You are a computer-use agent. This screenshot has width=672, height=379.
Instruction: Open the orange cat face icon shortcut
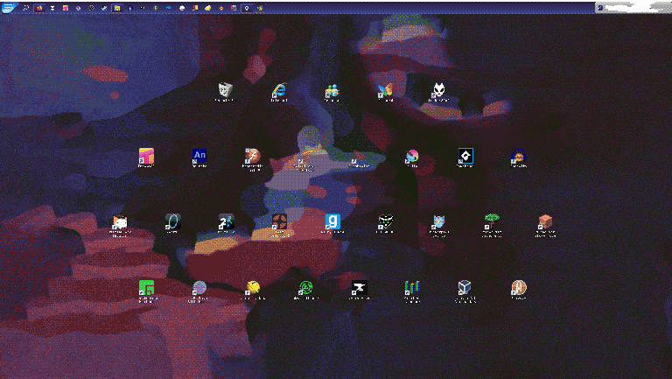120,222
